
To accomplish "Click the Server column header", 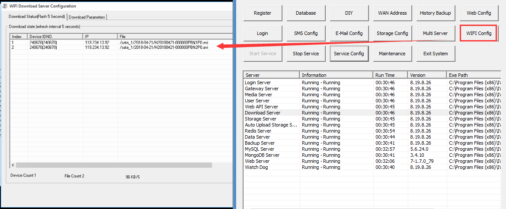I will coord(272,75).
